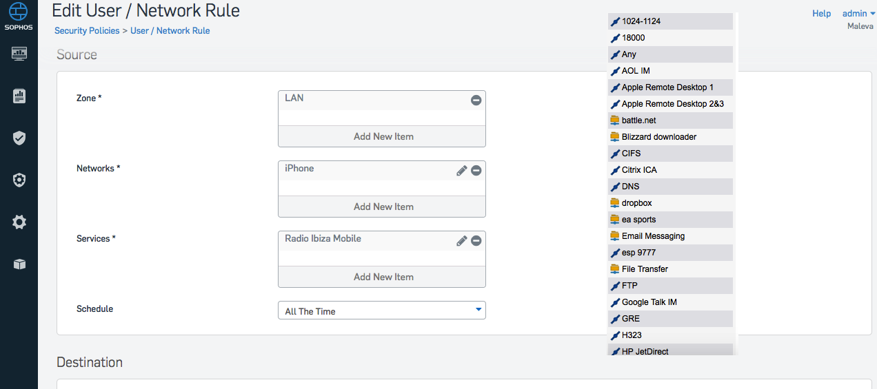
Task: Add New Item under Zone
Action: 382,136
